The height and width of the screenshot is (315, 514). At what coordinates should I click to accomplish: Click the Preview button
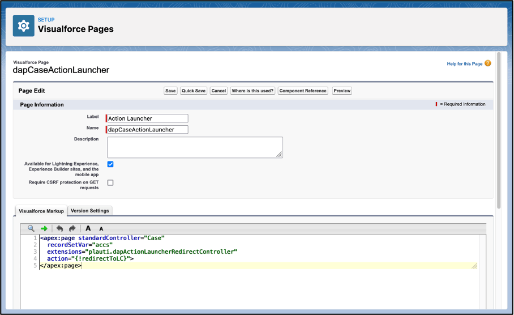click(x=342, y=91)
